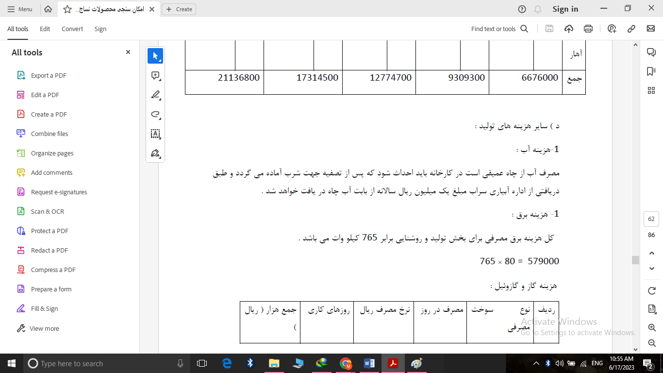Expand the selection tool options arrow
This screenshot has width=663, height=373.
pyautogui.click(x=161, y=61)
